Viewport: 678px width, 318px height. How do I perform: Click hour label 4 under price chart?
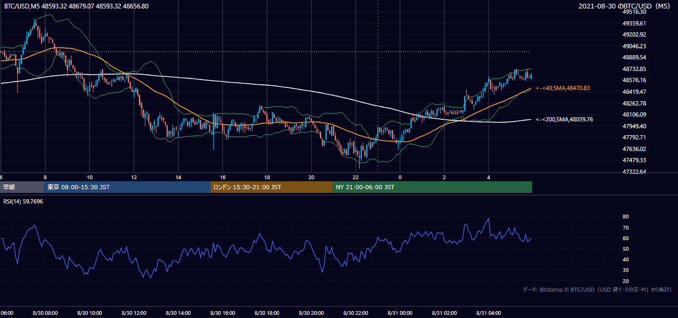[x=489, y=177]
